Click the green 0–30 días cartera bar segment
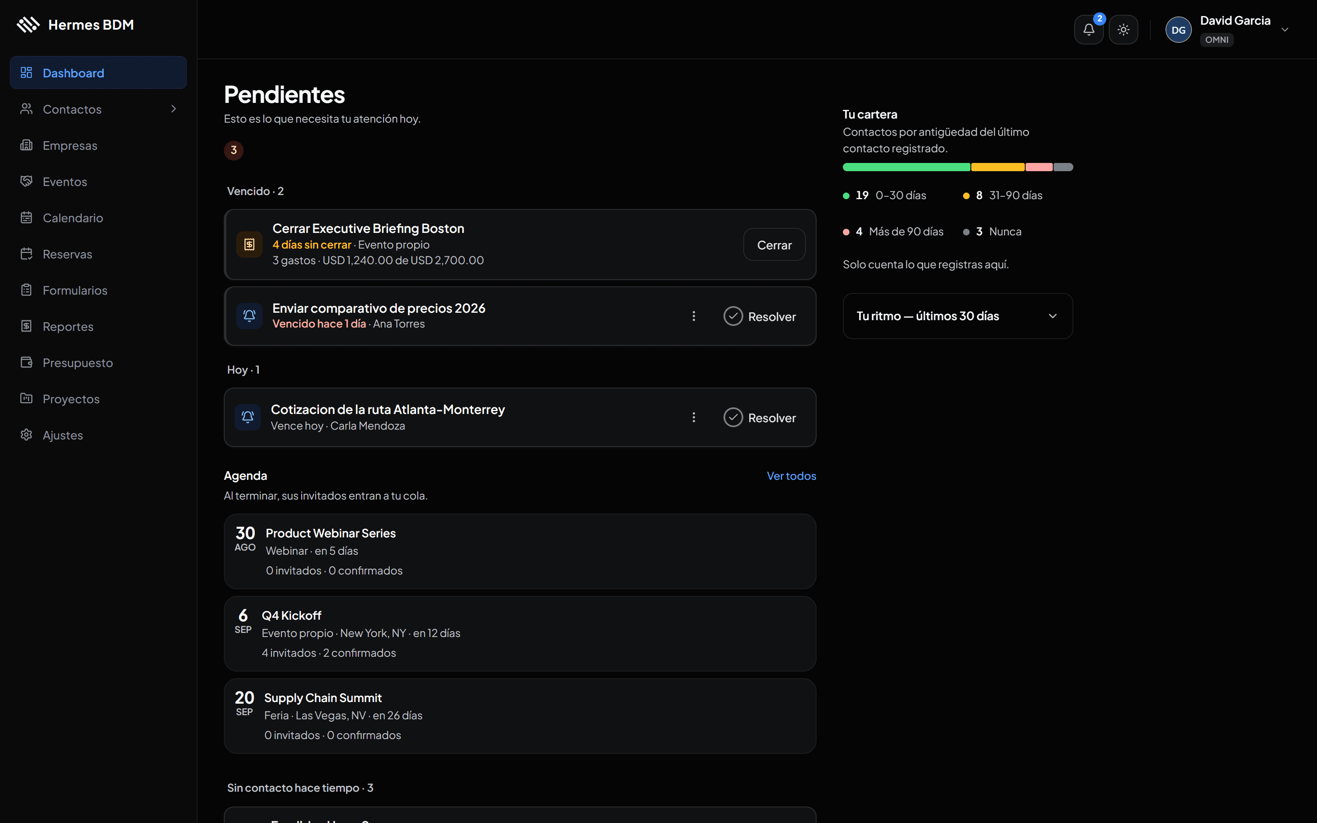1317x823 pixels. click(x=906, y=167)
